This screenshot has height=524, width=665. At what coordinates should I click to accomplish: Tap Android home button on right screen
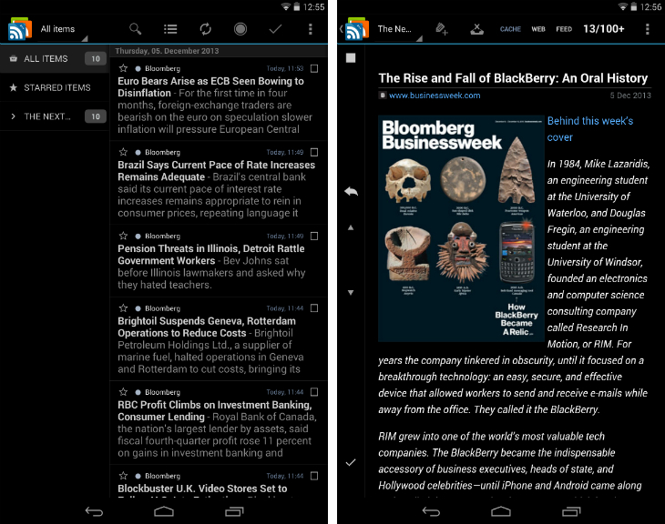point(501,511)
